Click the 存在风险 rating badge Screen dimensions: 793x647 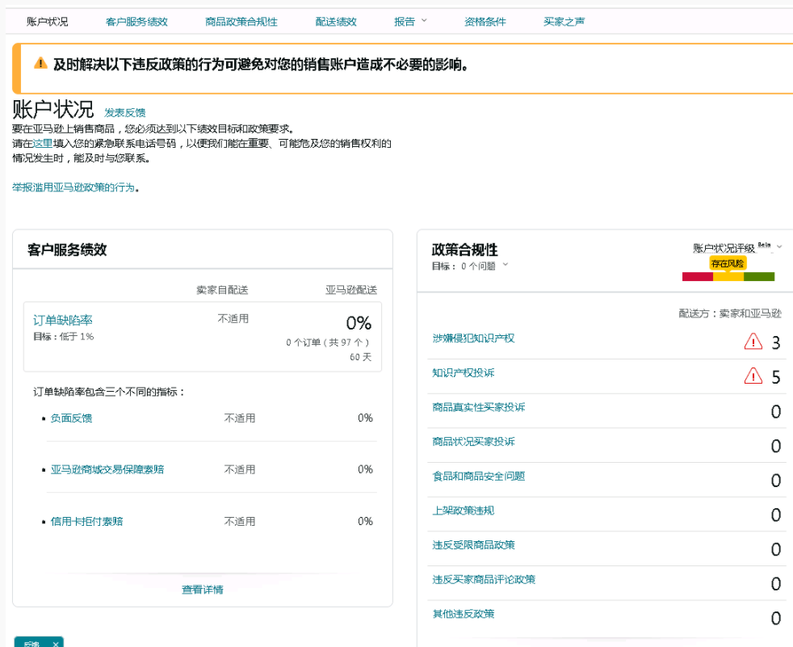point(728,263)
